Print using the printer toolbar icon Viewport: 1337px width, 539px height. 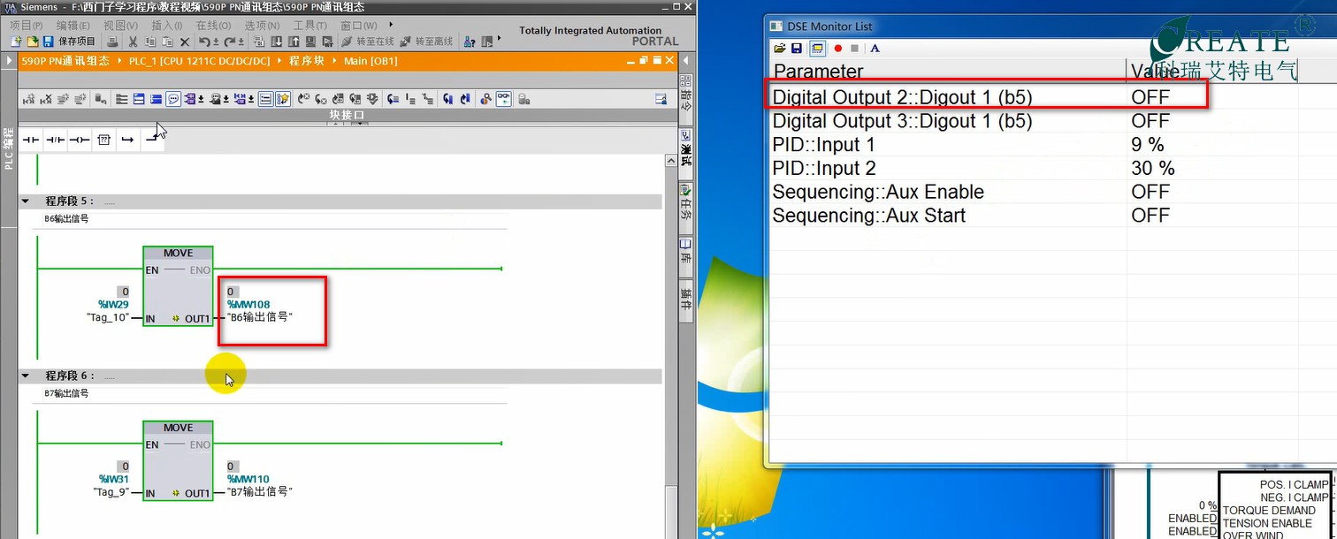click(112, 42)
